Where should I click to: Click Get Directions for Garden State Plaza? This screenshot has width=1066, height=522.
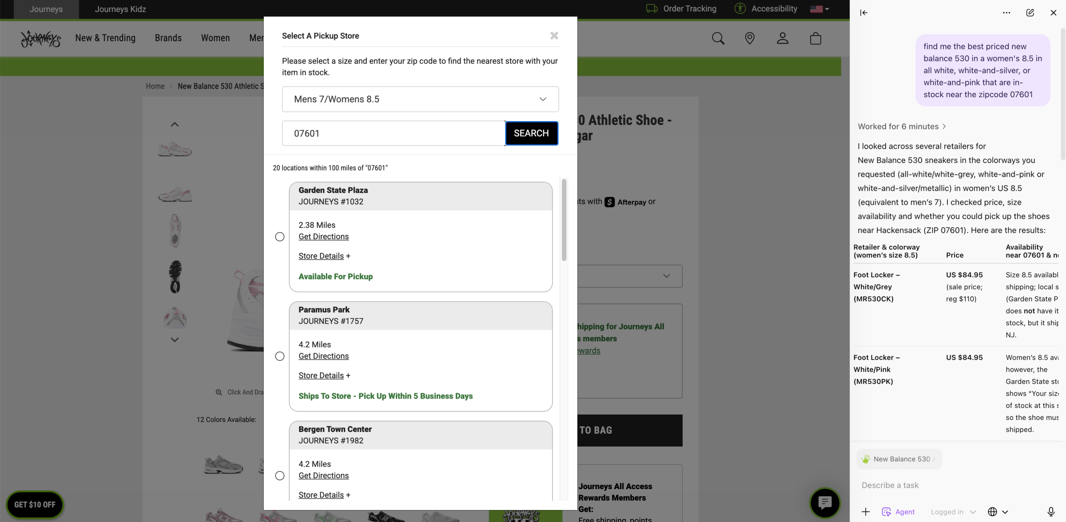[323, 237]
